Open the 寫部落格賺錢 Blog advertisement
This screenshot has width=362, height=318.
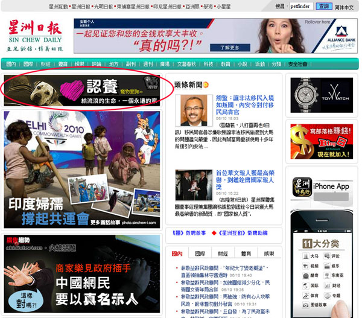point(322,142)
